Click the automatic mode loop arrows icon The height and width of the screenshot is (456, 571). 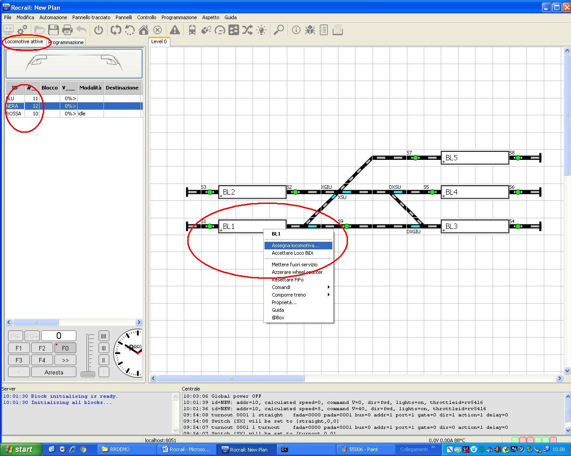coord(116,30)
